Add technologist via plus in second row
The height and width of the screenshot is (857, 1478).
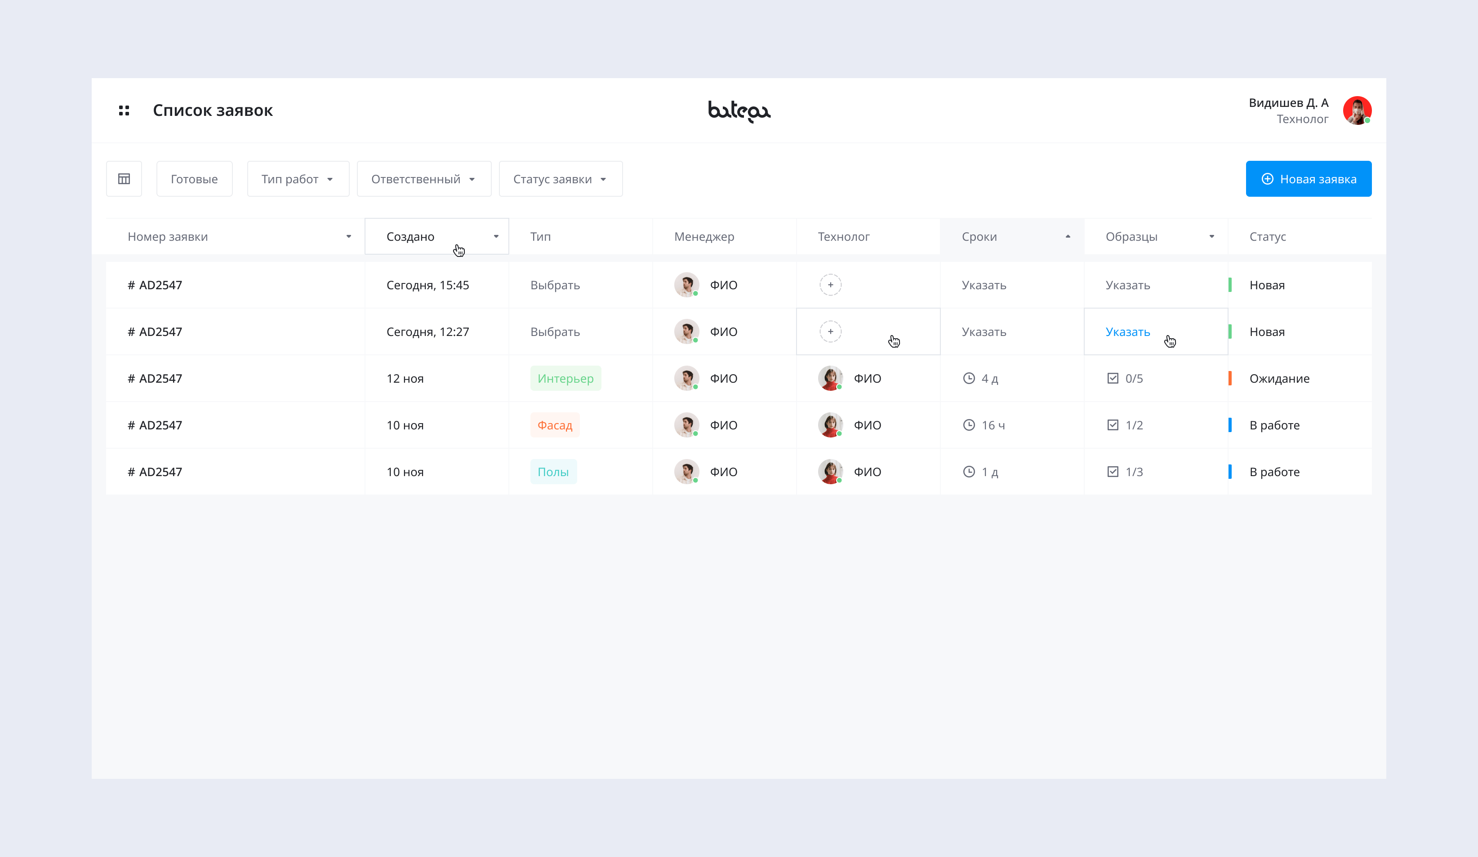point(830,332)
